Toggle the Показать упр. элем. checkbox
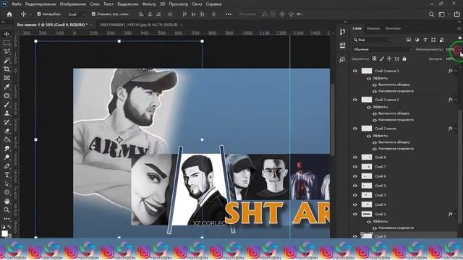This screenshot has width=463, height=260. 93,14
